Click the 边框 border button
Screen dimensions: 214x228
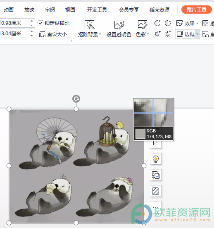pos(185,34)
